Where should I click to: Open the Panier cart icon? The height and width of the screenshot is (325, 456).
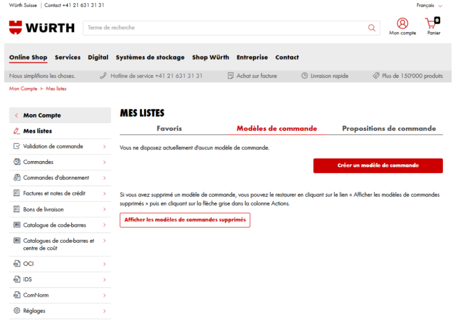[x=432, y=23]
